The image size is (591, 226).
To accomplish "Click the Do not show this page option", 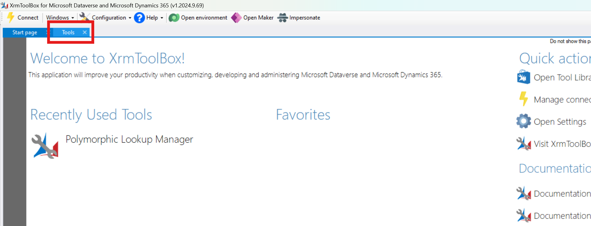I will point(570,41).
